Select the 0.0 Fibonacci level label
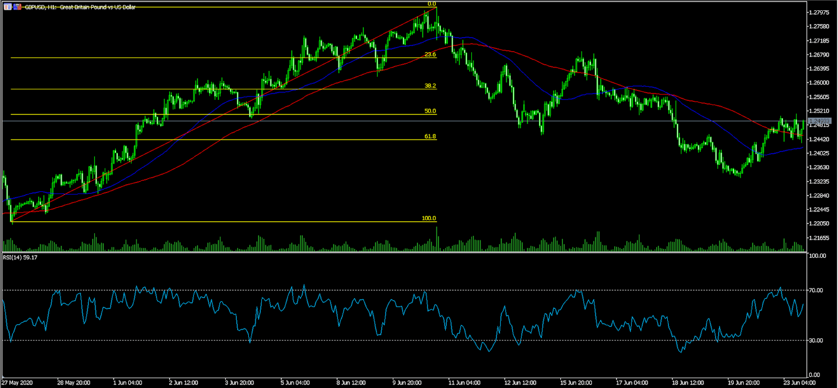 [430, 4]
